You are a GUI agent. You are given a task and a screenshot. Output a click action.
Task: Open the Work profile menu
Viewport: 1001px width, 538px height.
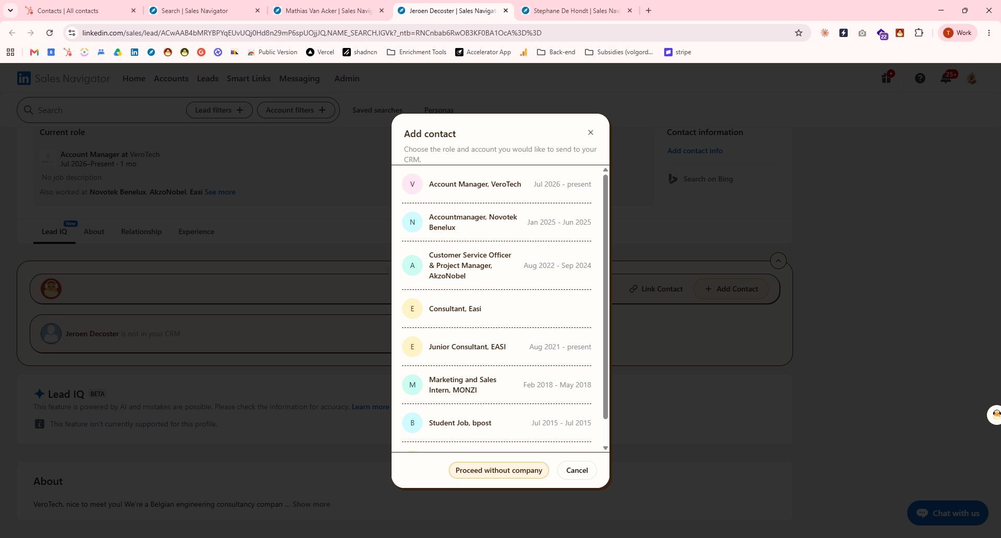pyautogui.click(x=958, y=33)
